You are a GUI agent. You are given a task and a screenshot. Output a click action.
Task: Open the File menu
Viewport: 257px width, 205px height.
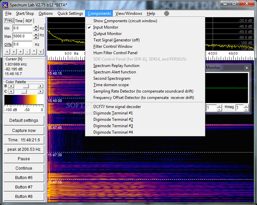(8, 13)
